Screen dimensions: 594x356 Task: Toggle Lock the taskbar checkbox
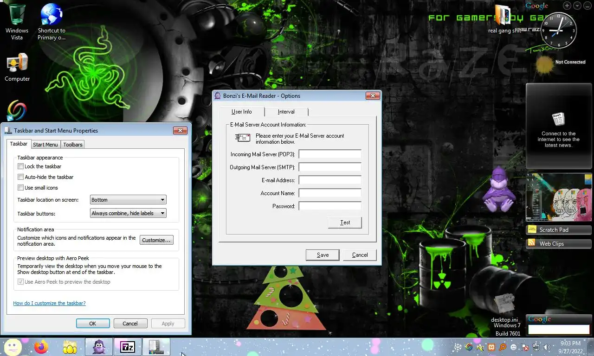click(20, 166)
